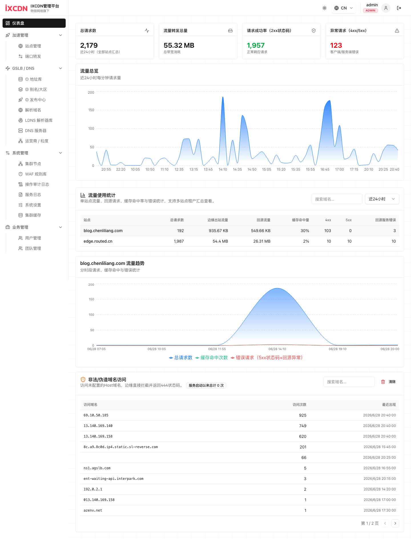Open the 仪表盘 dashboard menu item

[34, 23]
